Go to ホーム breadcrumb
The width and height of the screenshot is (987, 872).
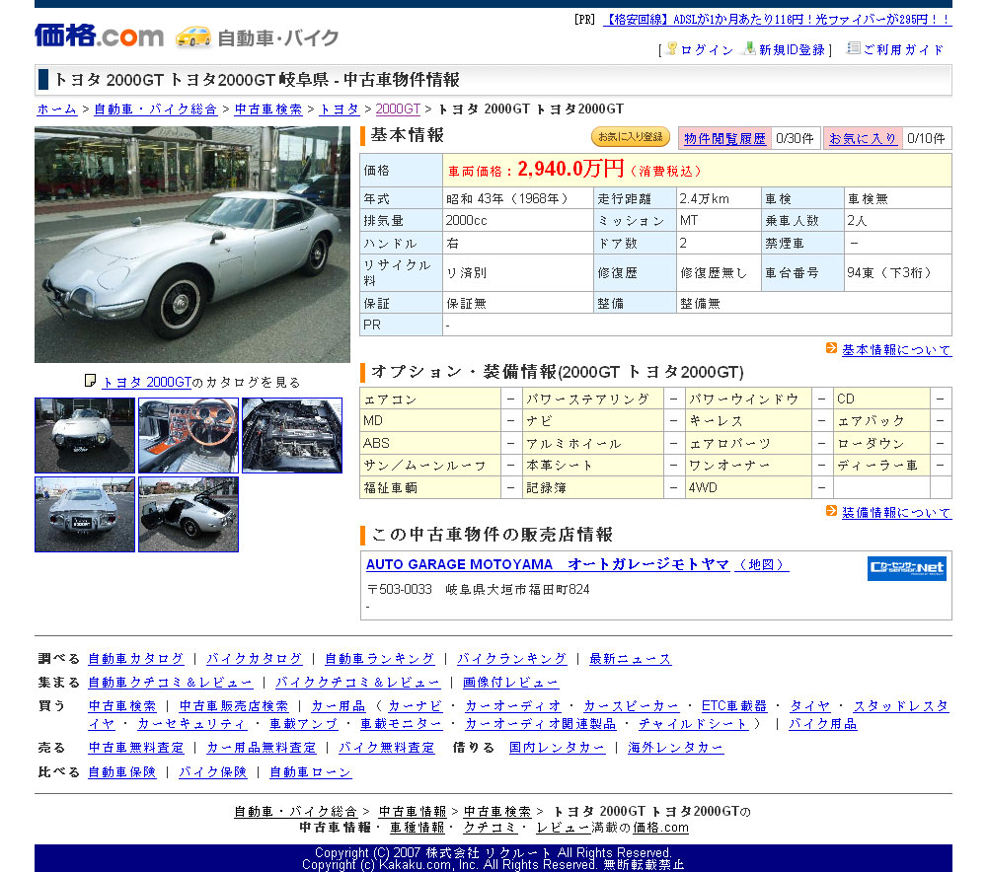pyautogui.click(x=56, y=109)
